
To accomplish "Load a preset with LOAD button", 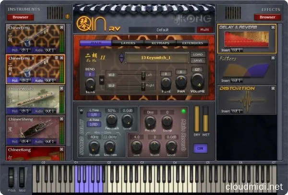I will tap(198, 55).
